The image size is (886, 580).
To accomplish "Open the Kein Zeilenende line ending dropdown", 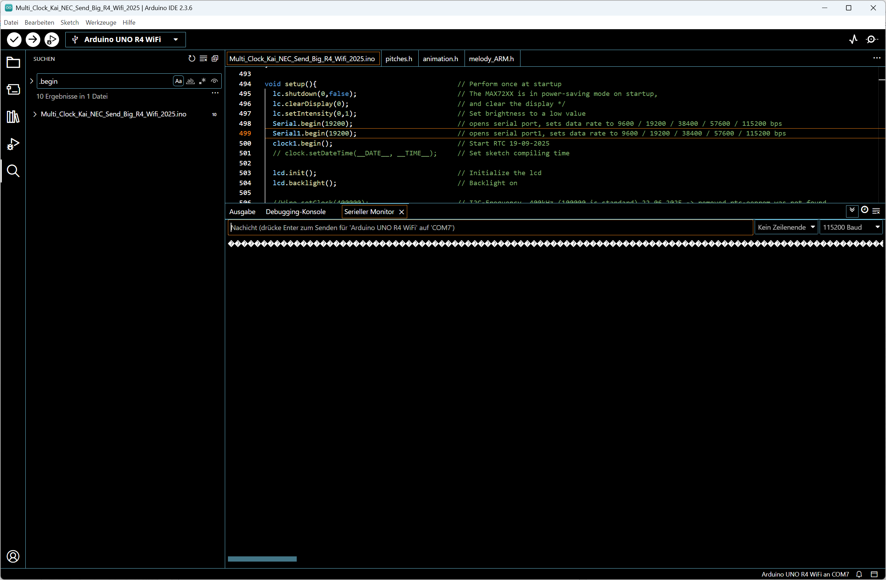I will click(786, 228).
